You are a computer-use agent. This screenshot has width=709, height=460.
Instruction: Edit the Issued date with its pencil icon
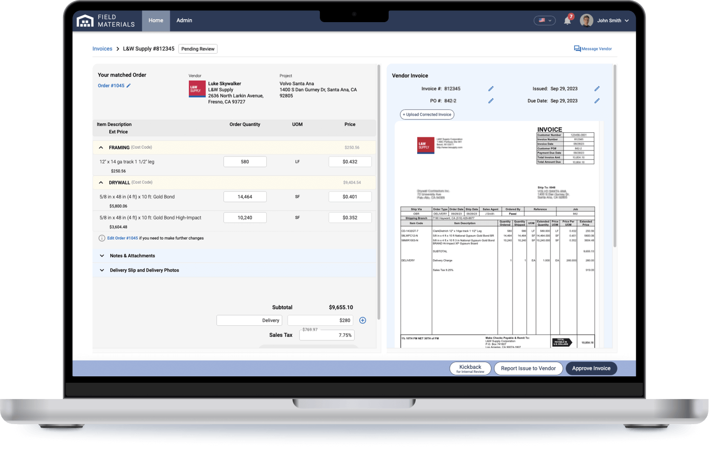coord(597,89)
